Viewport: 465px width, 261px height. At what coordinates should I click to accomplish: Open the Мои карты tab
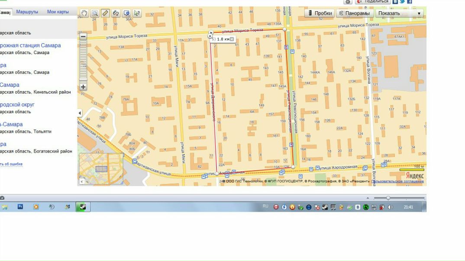pos(58,12)
